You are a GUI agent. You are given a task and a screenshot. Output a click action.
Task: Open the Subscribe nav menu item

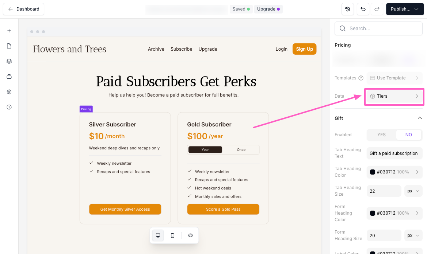[181, 49]
